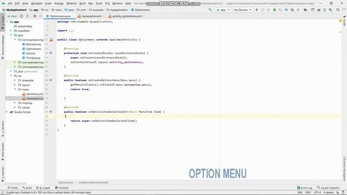The width and height of the screenshot is (347, 195).
Task: Click Collapse All icon in Project panel
Action: click(27, 16)
